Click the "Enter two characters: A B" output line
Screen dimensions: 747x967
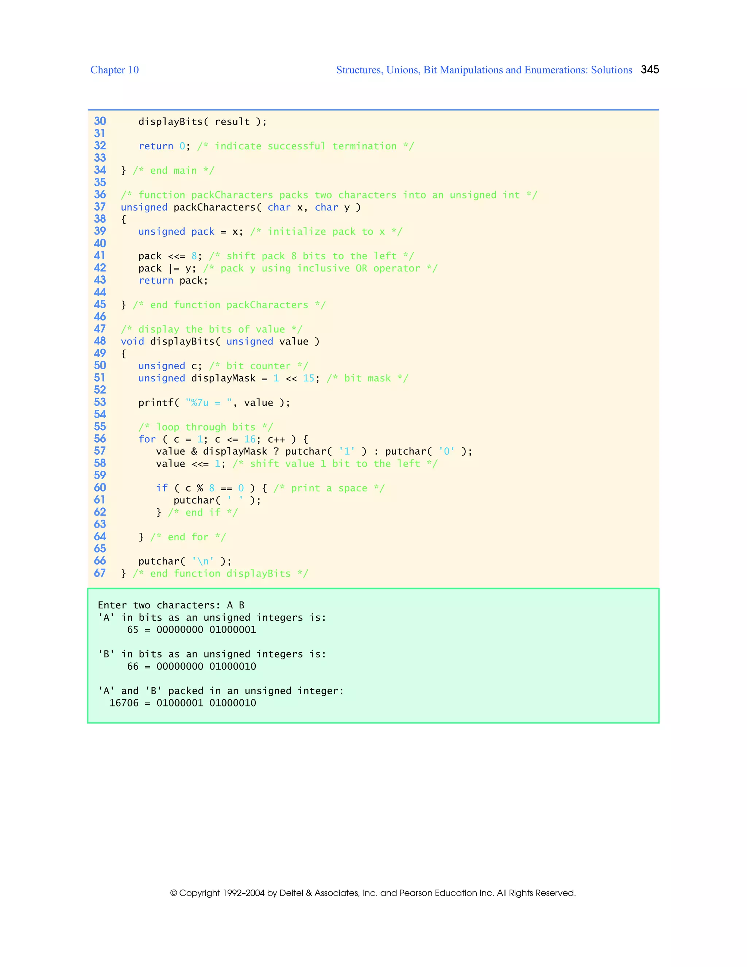pos(171,605)
